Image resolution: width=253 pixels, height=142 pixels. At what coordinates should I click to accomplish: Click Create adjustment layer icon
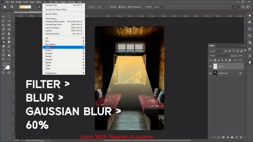click(x=228, y=137)
